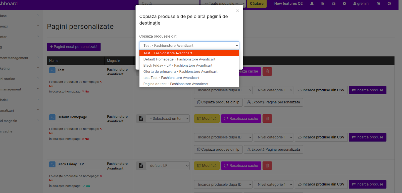
Task: Open Selectează un template dropdown for Default Homepage
Action: coord(168,119)
